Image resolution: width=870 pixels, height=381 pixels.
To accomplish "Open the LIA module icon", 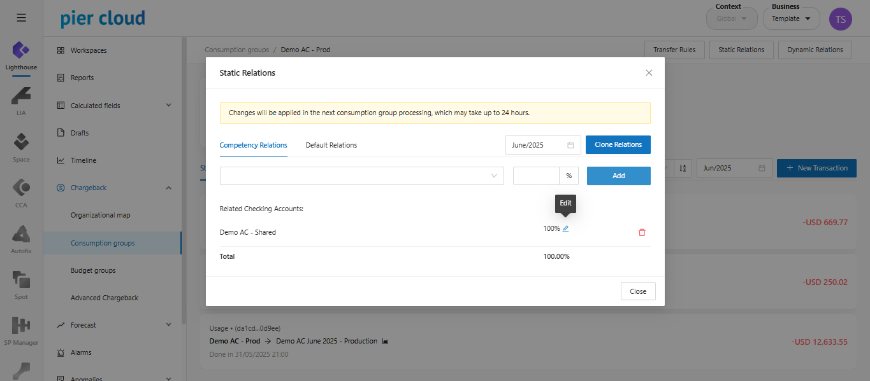I will point(21,100).
